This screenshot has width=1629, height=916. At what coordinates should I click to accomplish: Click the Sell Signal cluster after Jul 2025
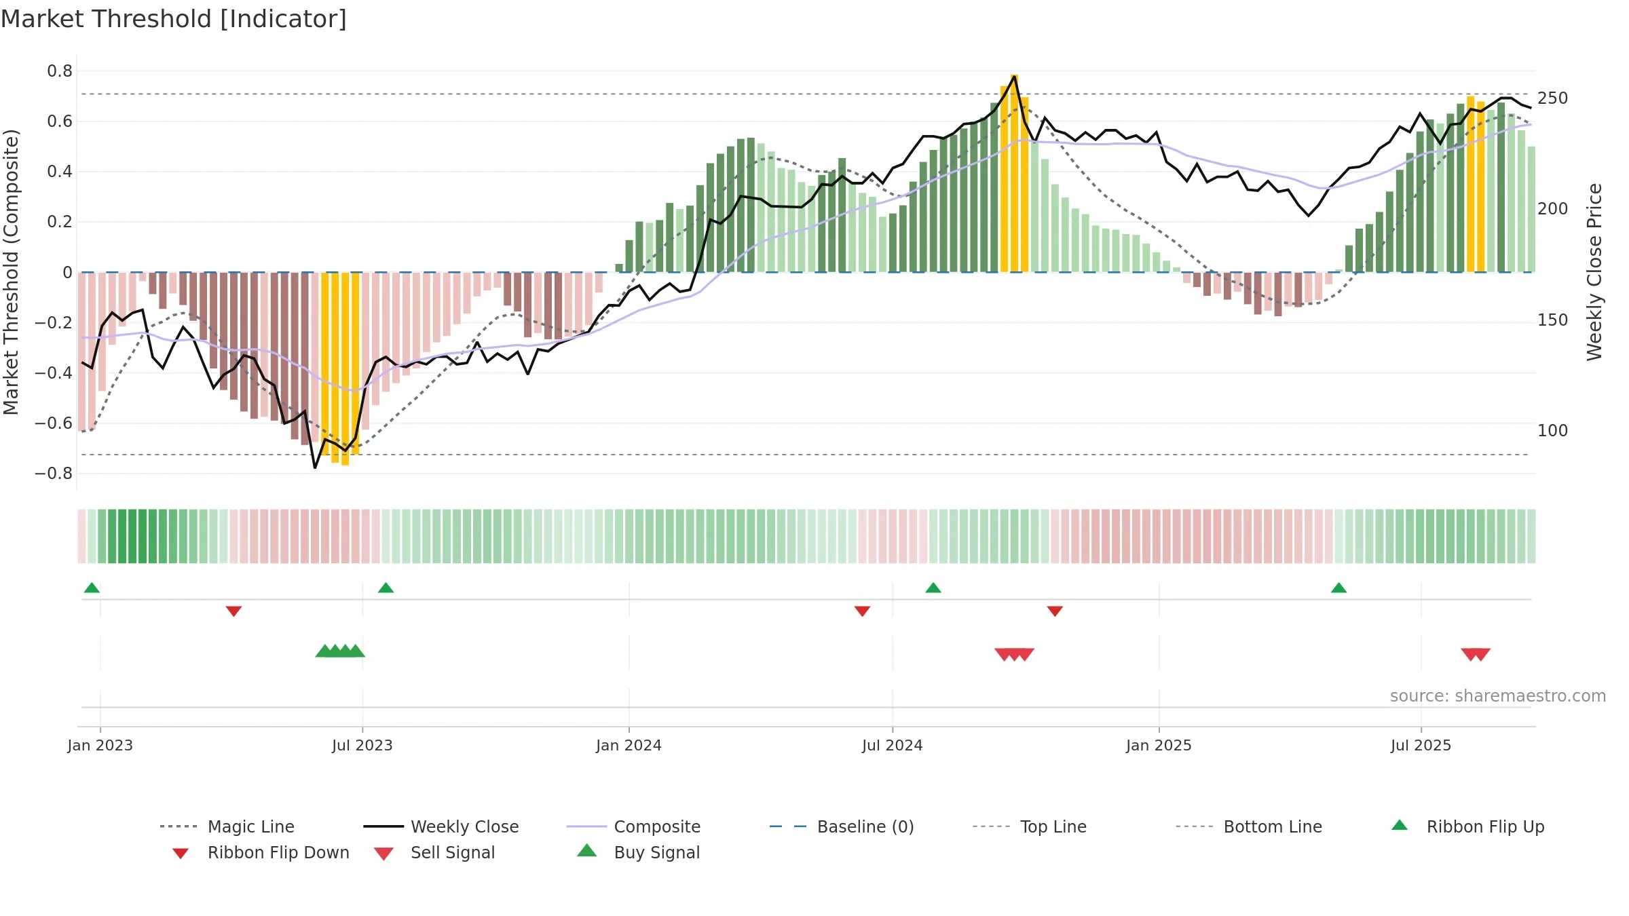coord(1476,654)
